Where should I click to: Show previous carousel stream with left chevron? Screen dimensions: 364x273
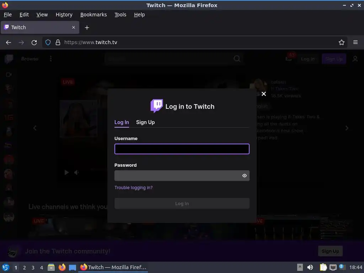[x=35, y=128]
